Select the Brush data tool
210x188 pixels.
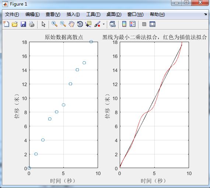click(x=97, y=24)
